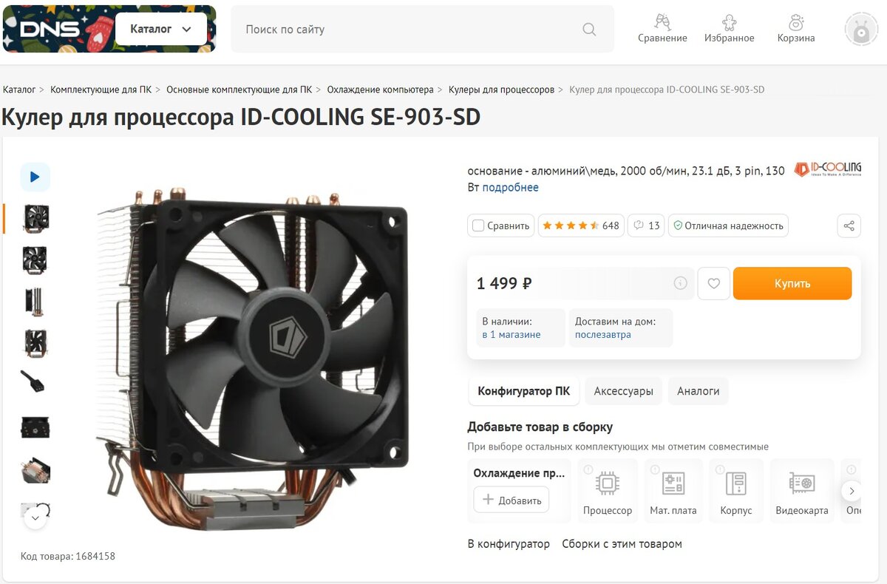Open the Каталог dropdown
Viewport: 887px width, 584px height.
click(161, 29)
